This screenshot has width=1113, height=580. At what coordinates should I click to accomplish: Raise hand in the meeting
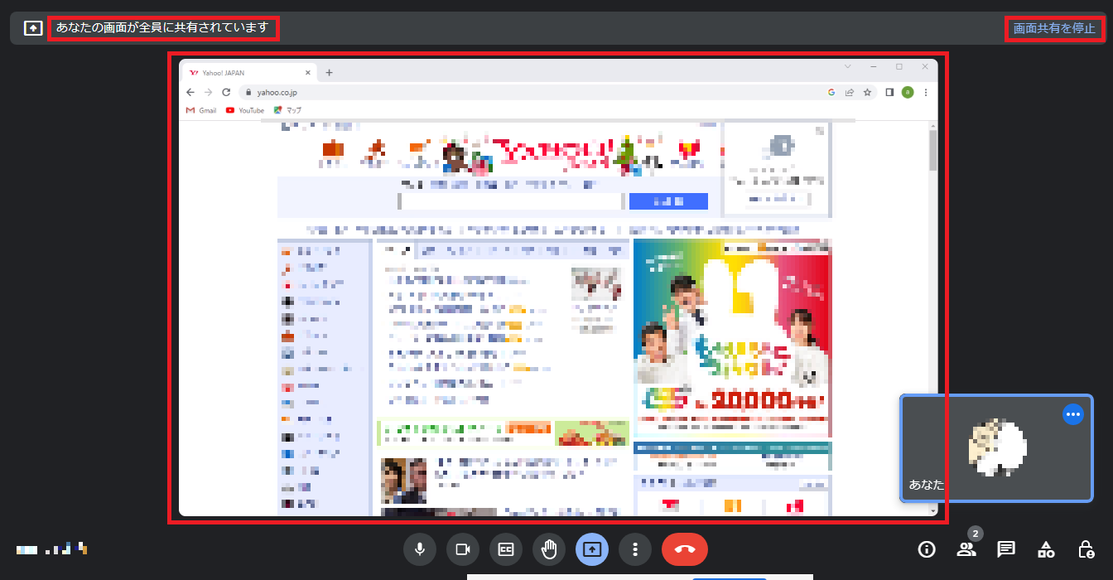(549, 549)
